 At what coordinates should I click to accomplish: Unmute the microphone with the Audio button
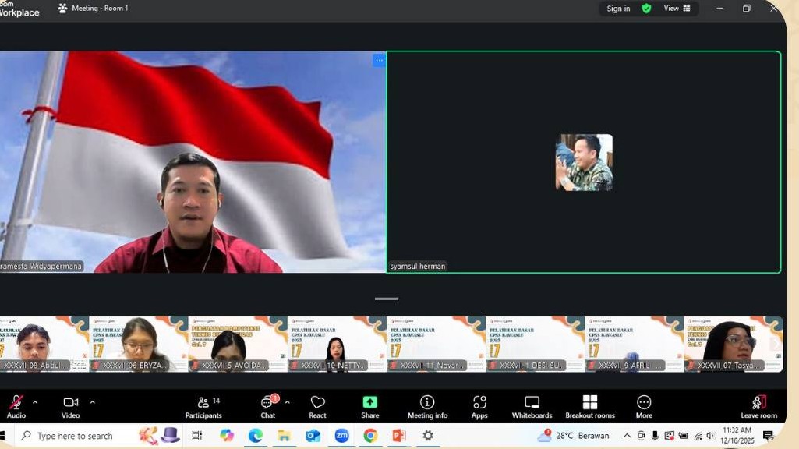[x=16, y=406]
